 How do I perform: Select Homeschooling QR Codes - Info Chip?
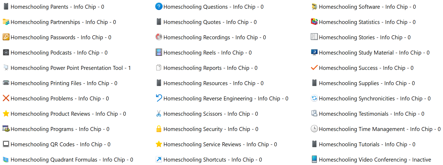pos(60,144)
